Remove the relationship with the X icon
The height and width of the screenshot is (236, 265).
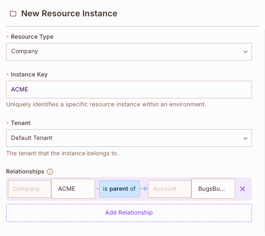(243, 189)
